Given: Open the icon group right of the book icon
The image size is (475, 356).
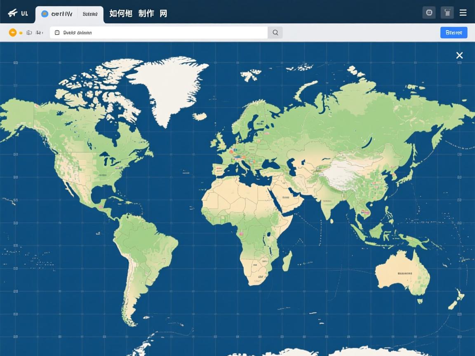Looking at the screenshot, I should [38, 32].
